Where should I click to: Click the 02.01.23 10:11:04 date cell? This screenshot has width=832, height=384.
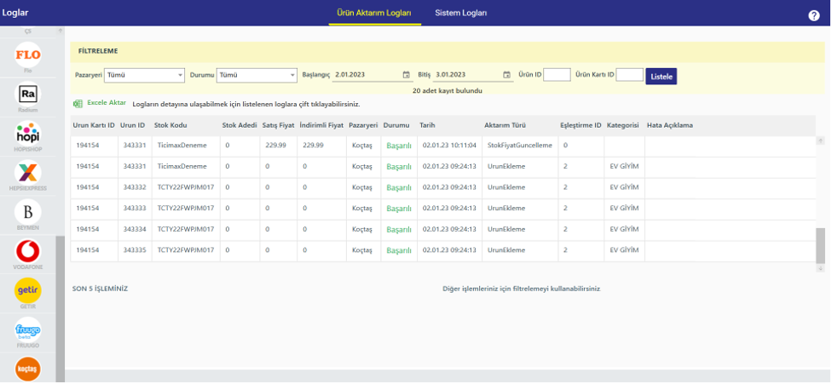tap(449, 145)
